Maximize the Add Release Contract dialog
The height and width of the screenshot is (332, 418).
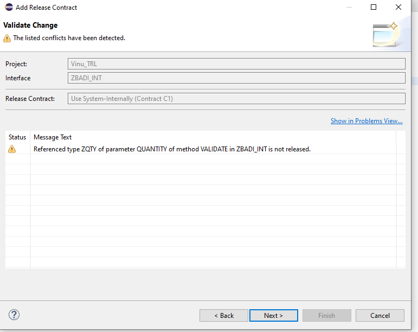pos(374,7)
